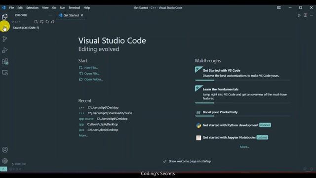Click Customize Layout icon in title bar
Viewport: 316px width, 178px height.
[279, 8]
